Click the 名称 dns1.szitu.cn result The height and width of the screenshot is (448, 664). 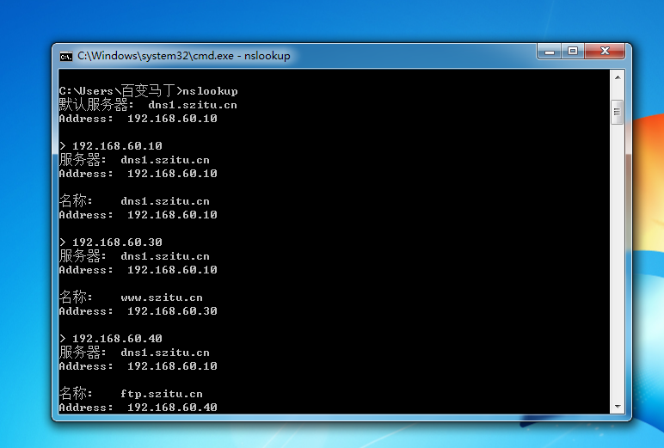[134, 201]
